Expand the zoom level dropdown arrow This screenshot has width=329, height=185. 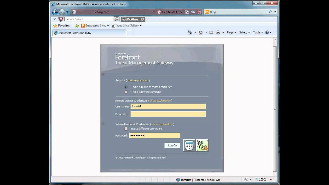[x=271, y=180]
